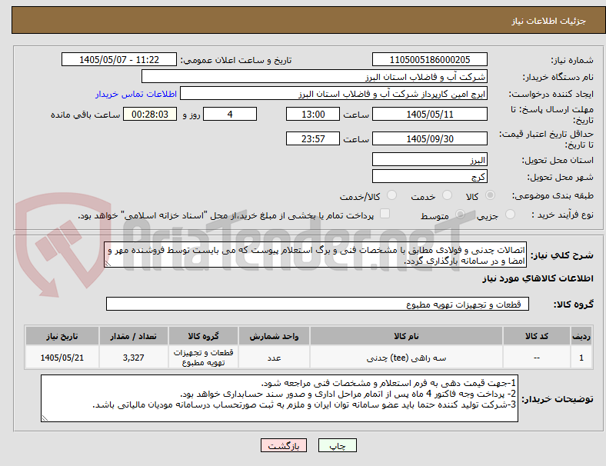Click the گروه کالا table column header
Image resolution: width=606 pixels, height=466 pixels.
[x=203, y=336]
